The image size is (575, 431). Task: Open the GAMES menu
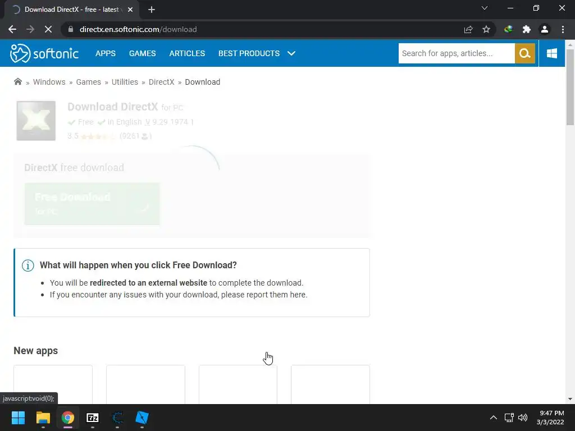[142, 53]
